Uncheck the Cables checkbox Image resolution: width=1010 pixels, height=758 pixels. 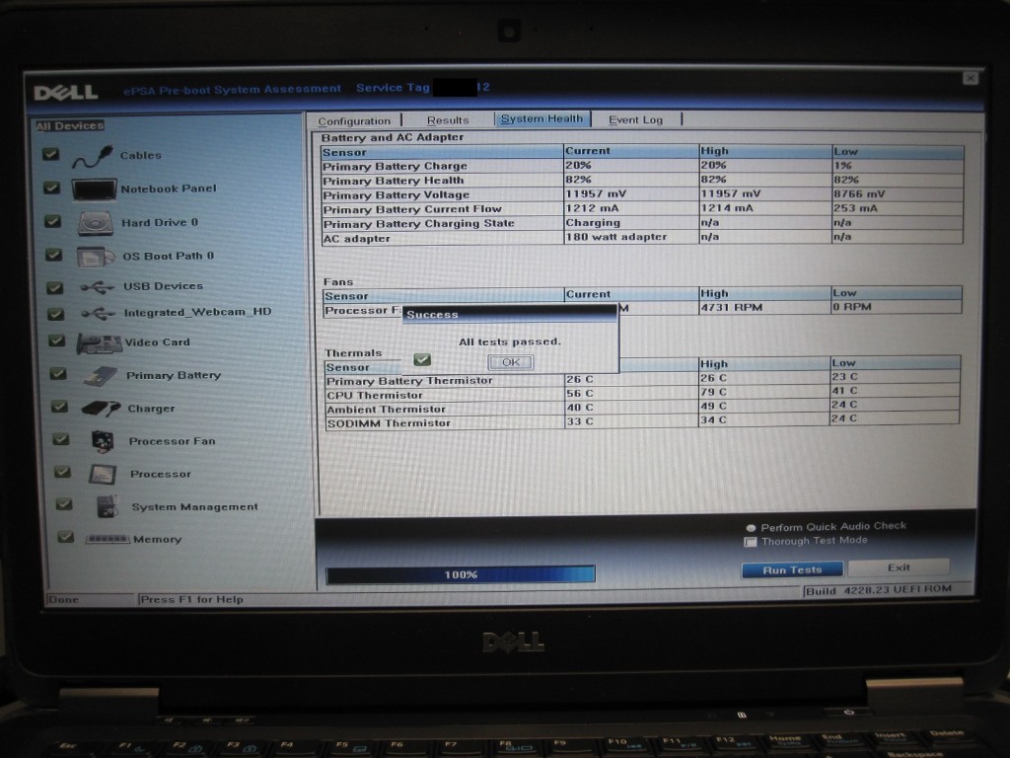51,155
